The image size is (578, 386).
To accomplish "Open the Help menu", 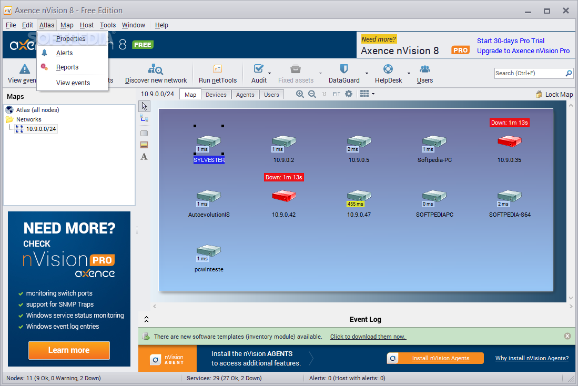I will click(x=161, y=25).
